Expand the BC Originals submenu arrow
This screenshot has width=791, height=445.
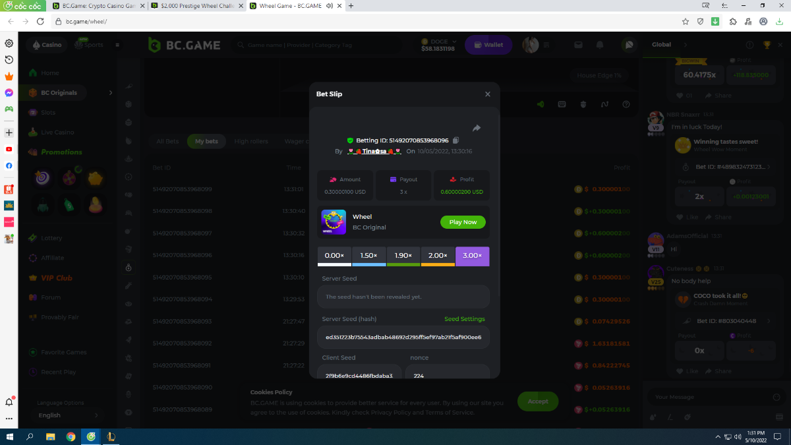pos(111,93)
